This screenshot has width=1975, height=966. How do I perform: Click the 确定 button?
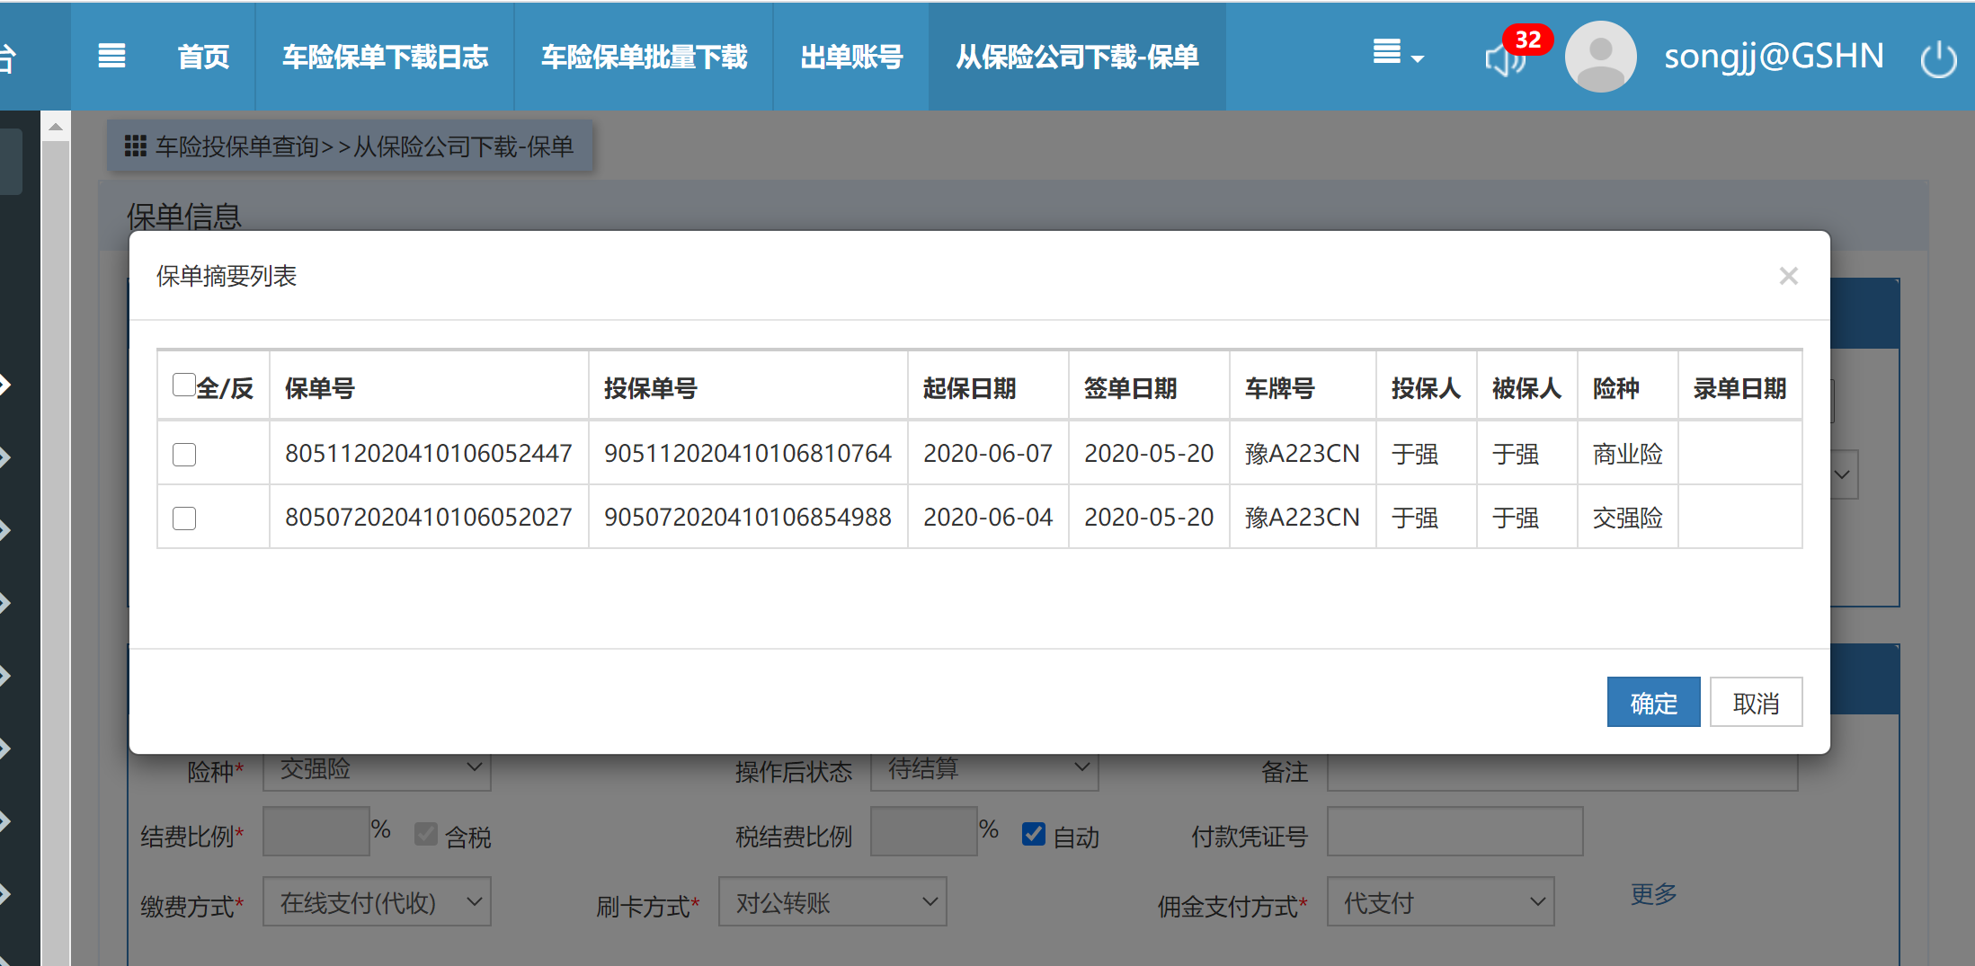click(x=1652, y=703)
